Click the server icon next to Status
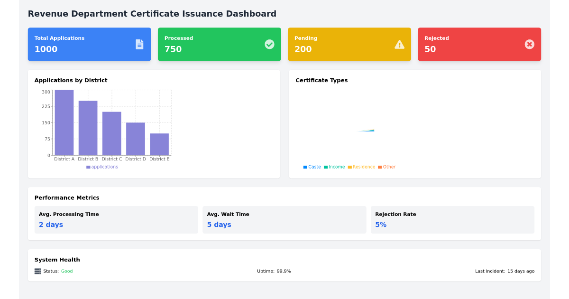This screenshot has height=299, width=569. [x=37, y=271]
